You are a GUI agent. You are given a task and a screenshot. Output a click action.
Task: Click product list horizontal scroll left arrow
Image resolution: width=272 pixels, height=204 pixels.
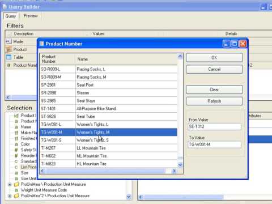pos(42,171)
